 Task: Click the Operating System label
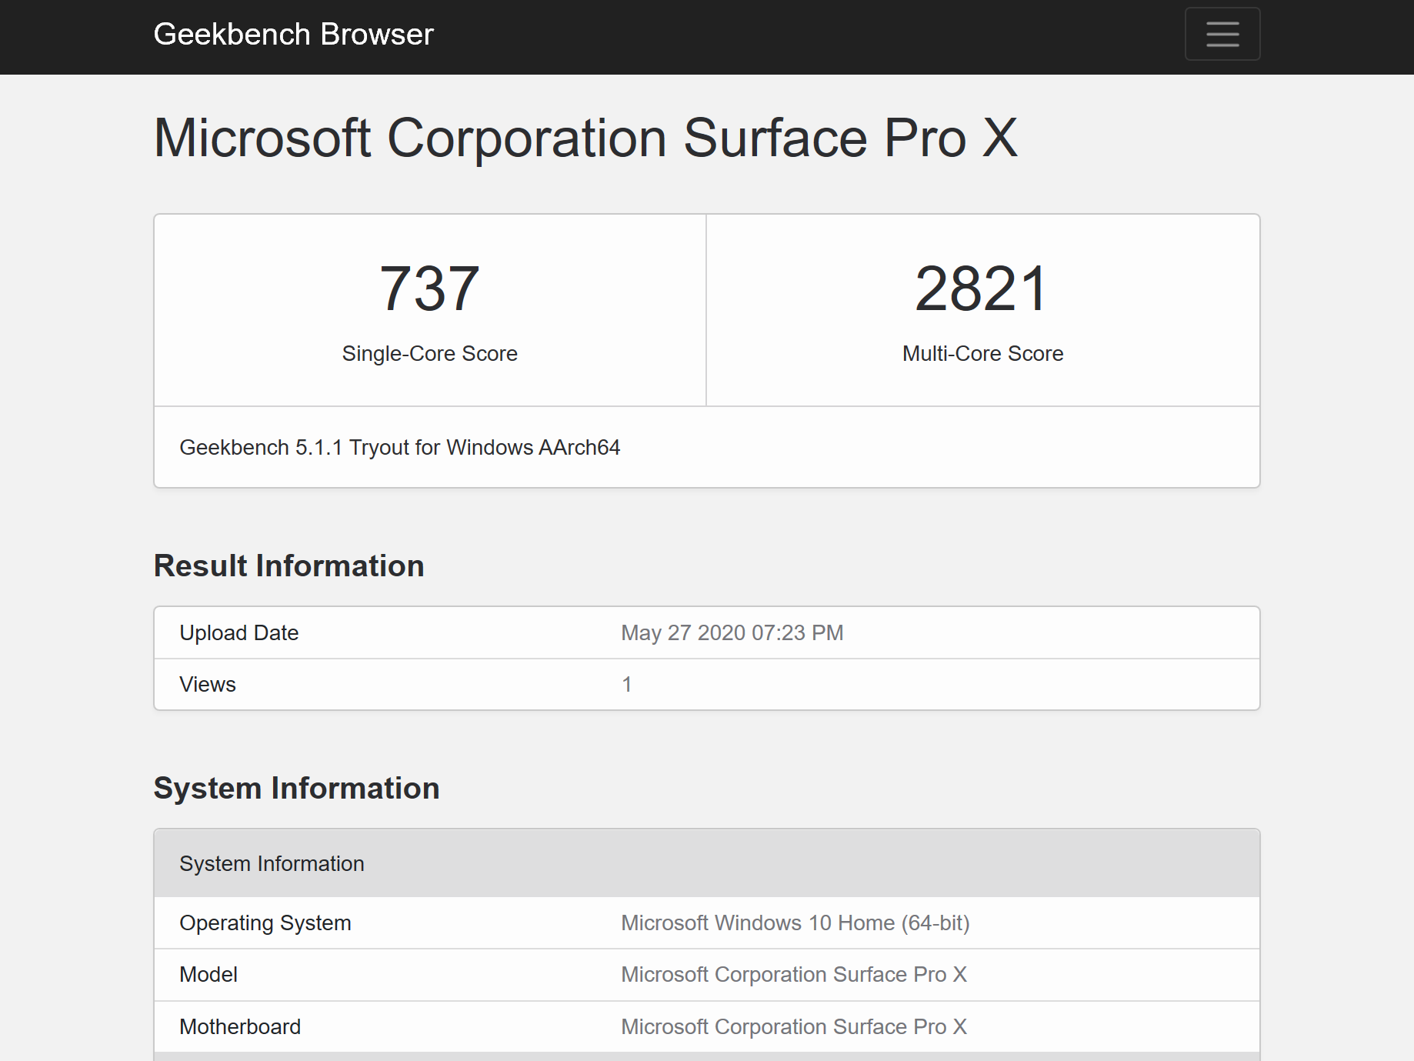[x=265, y=923]
